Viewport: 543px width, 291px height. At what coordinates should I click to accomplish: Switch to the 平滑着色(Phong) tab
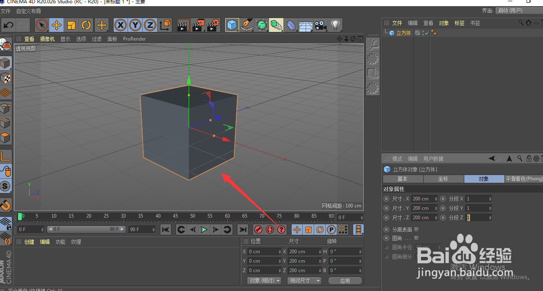pos(524,179)
